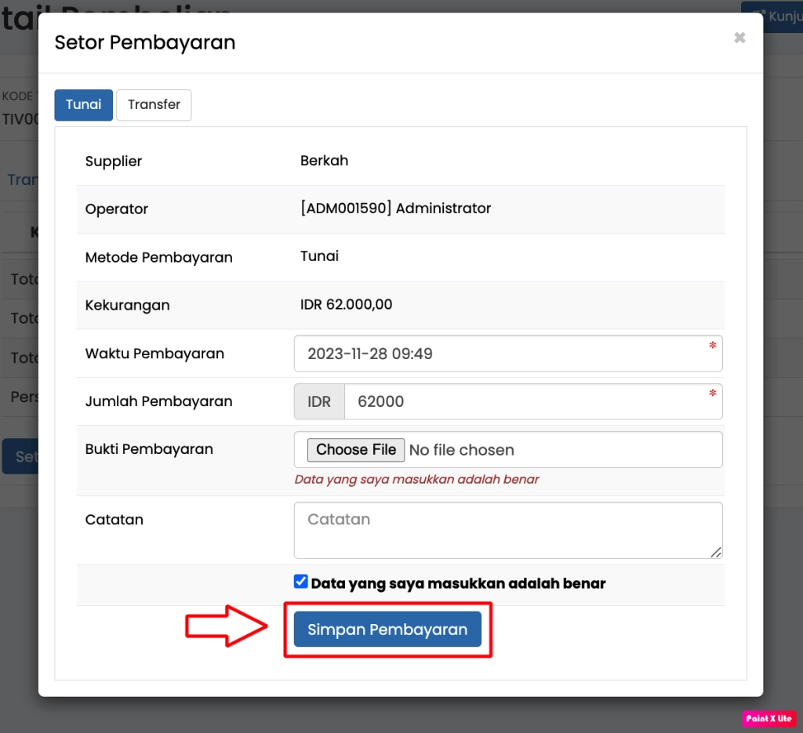803x733 pixels.
Task: Click the IDR currency prefix box
Action: click(x=319, y=401)
